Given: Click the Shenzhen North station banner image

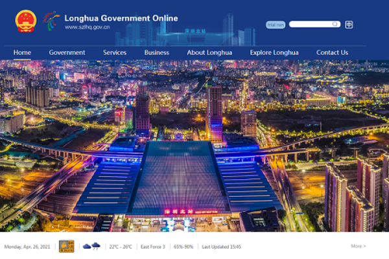Looking at the screenshot, I should click(x=194, y=146).
